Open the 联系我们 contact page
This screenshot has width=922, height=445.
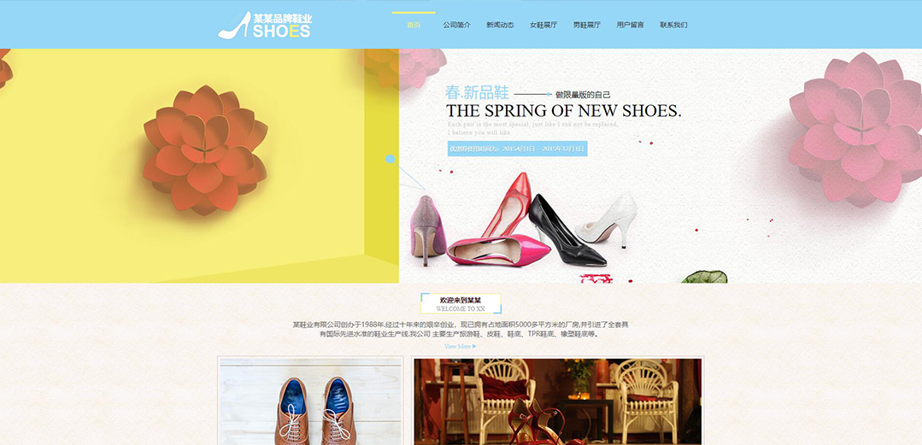673,26
